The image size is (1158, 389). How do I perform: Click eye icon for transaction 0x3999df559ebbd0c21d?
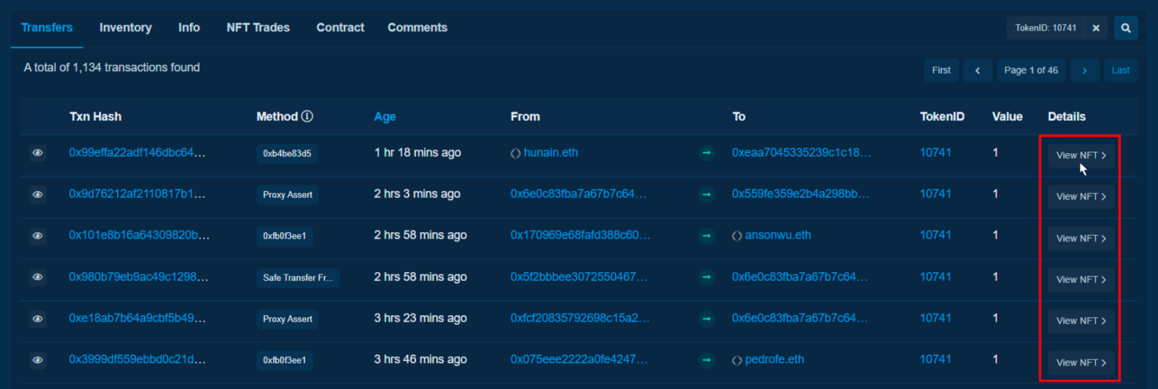(38, 360)
